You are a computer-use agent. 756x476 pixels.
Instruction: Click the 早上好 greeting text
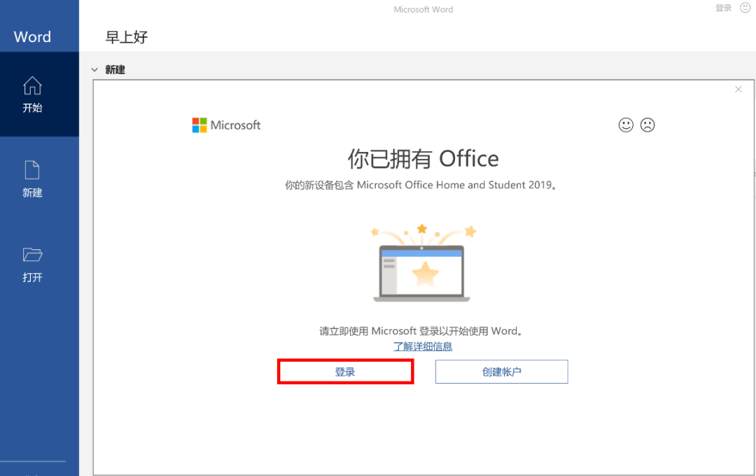(x=126, y=37)
